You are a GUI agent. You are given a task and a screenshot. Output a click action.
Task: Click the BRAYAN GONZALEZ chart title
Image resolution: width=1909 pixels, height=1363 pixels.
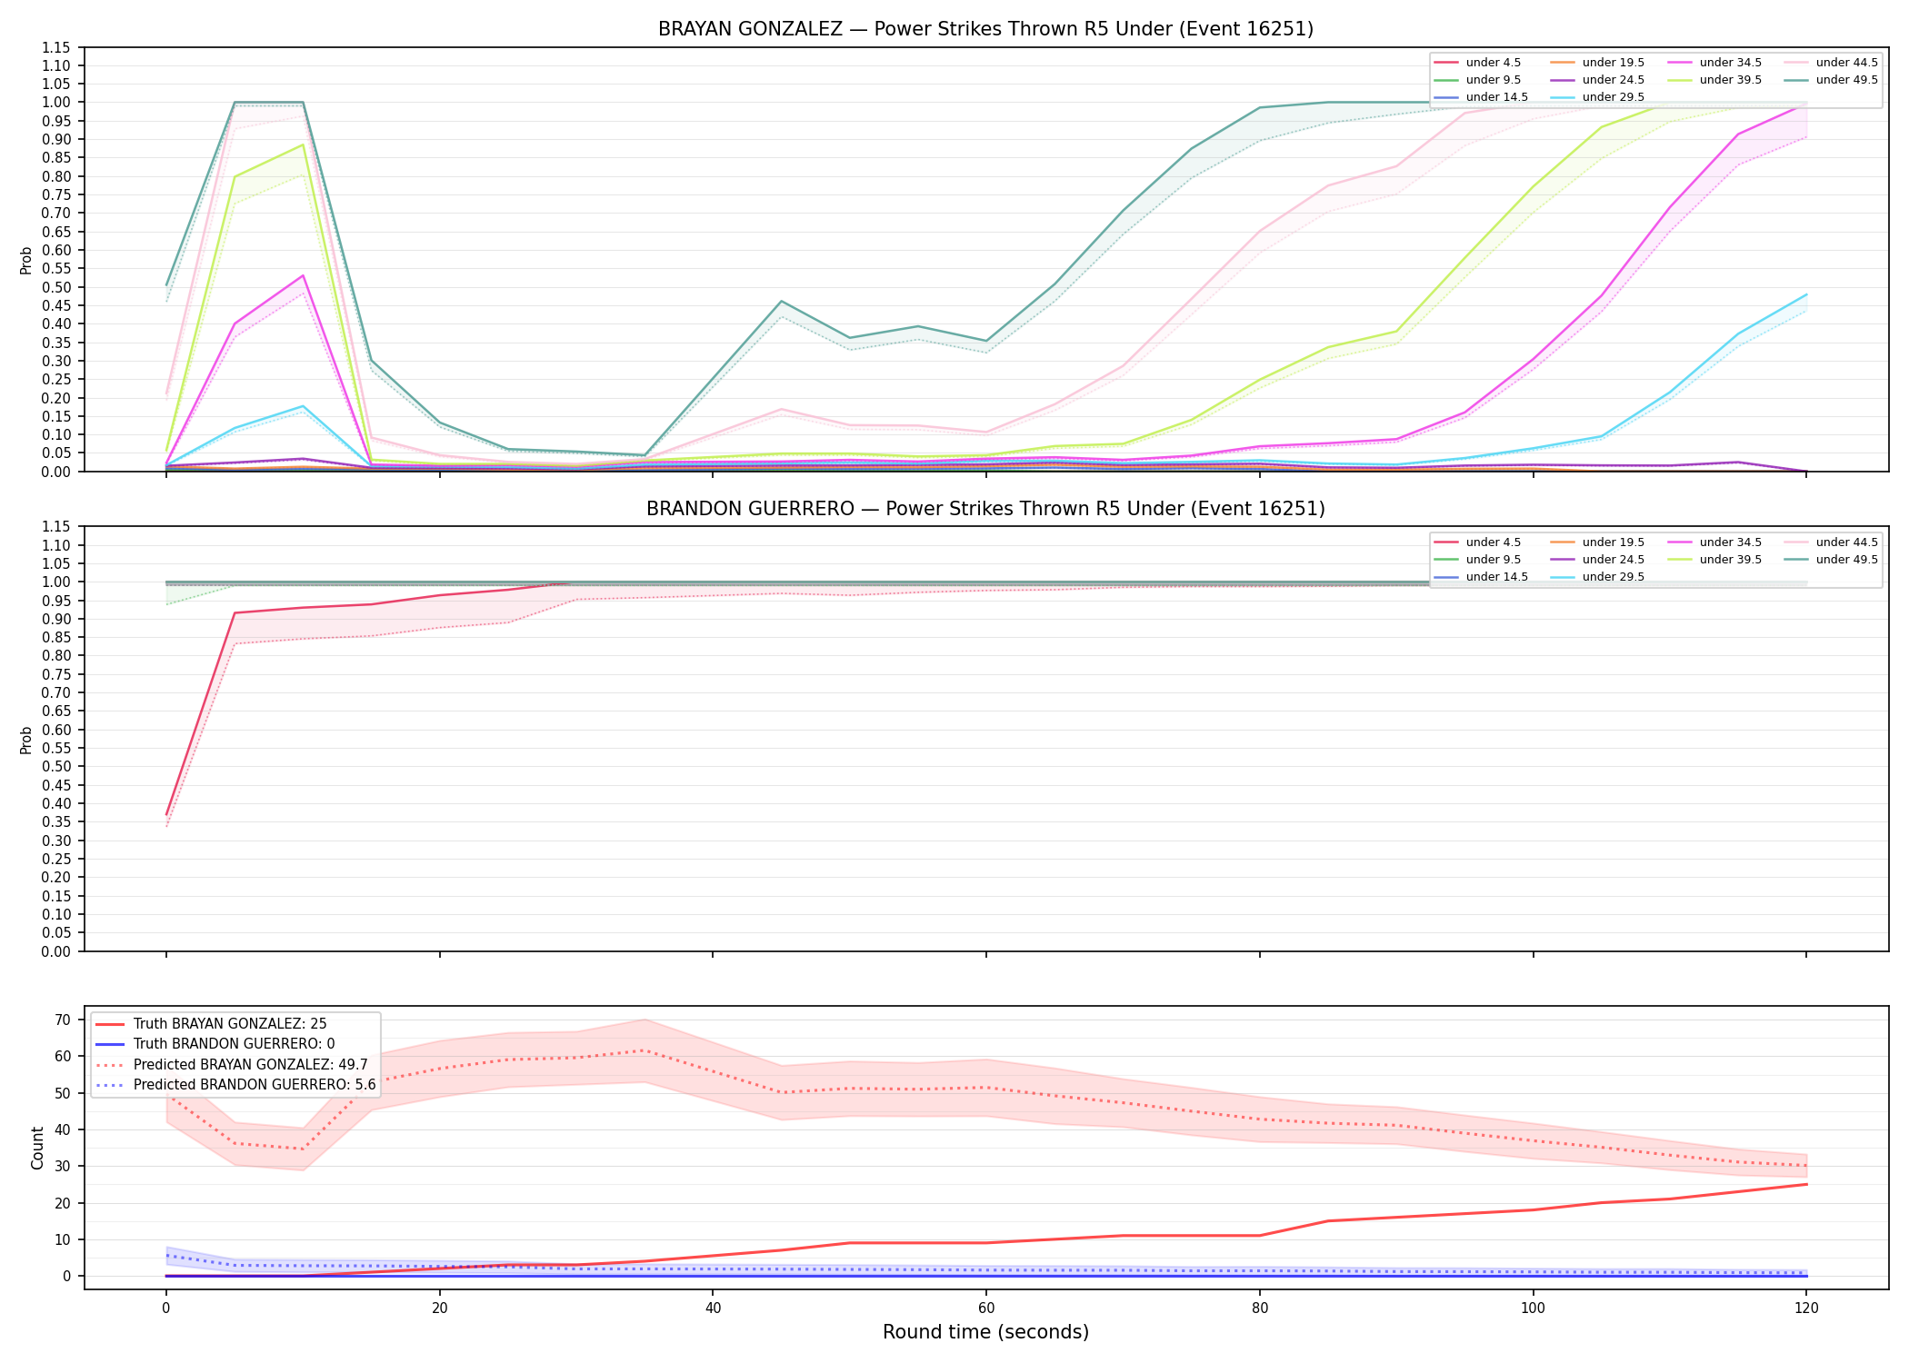point(985,29)
